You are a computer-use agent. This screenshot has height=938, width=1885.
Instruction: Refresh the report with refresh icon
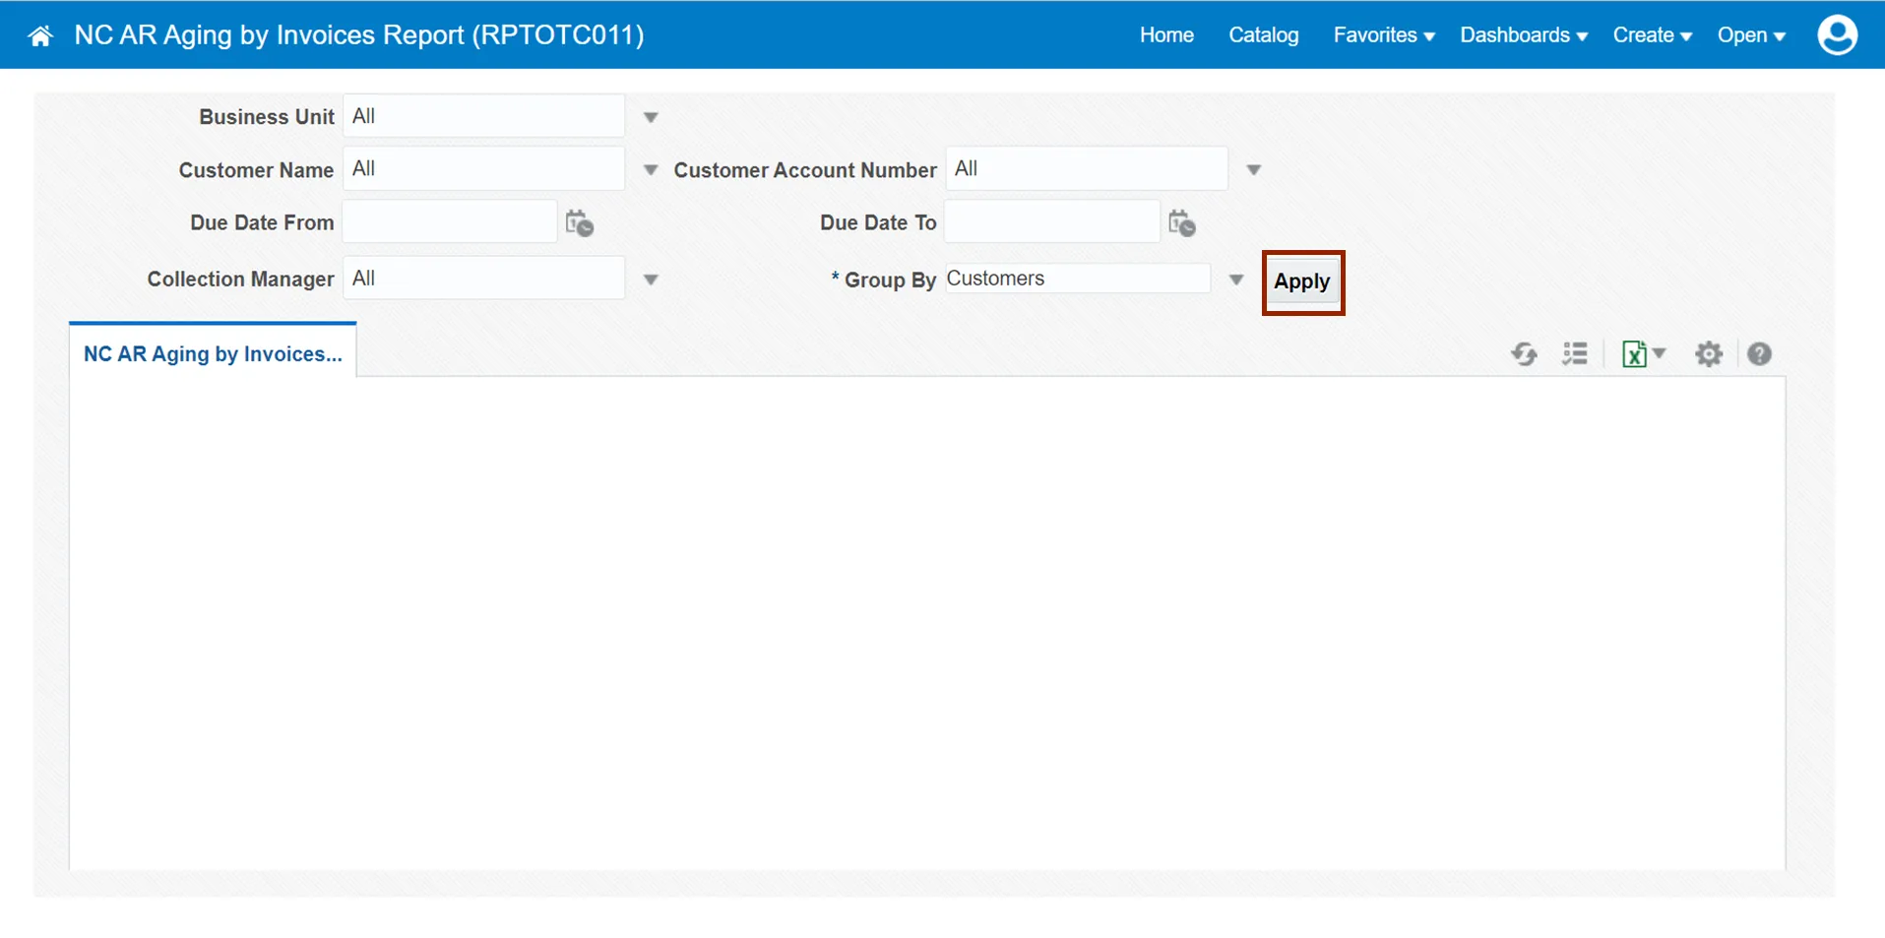[1524, 354]
